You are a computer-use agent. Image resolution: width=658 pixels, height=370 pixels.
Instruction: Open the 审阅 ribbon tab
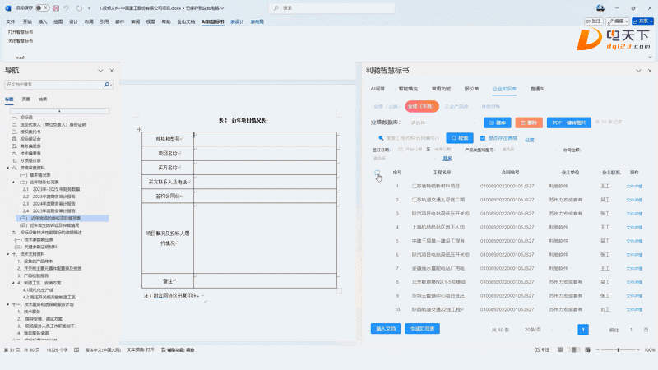(135, 21)
